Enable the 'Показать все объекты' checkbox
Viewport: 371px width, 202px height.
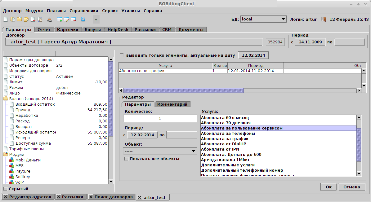pos(126,159)
